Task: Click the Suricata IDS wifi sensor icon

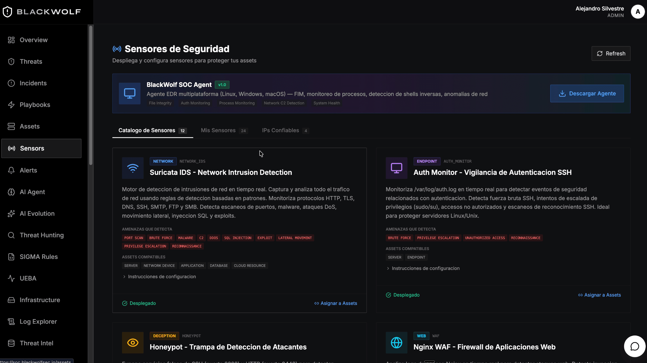Action: point(133,168)
